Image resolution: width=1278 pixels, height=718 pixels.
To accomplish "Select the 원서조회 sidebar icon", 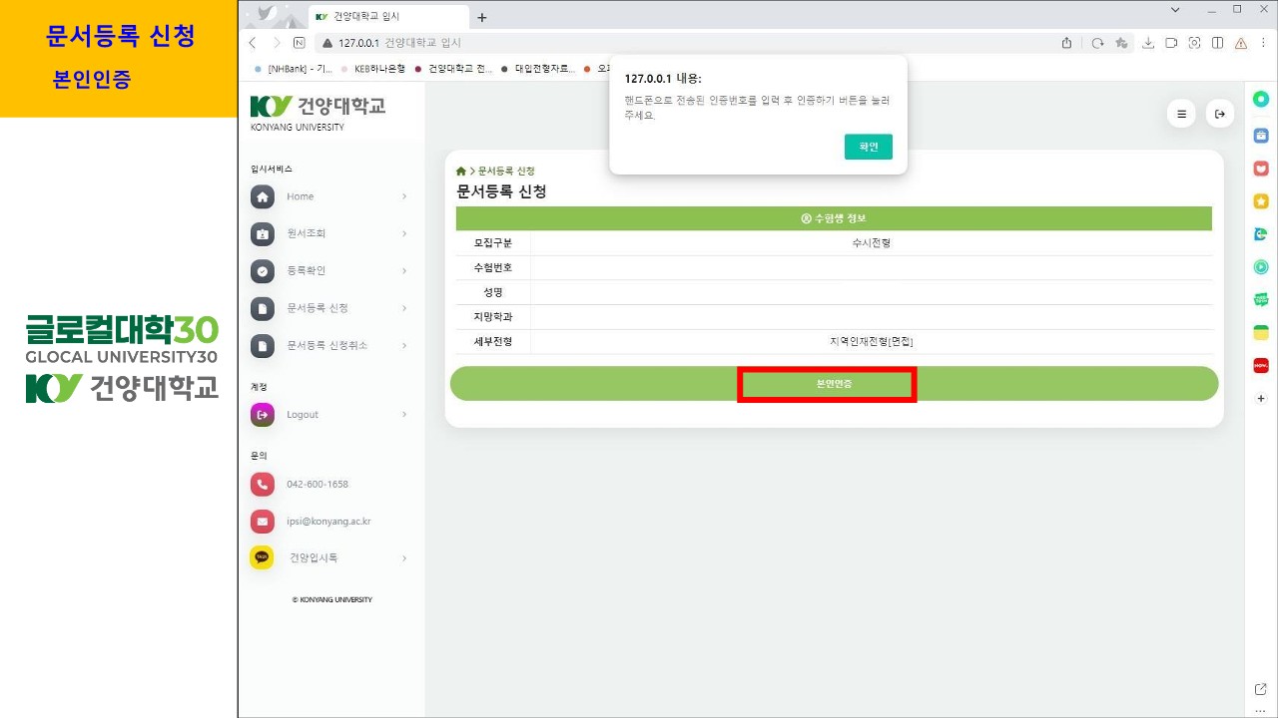I will point(263,233).
